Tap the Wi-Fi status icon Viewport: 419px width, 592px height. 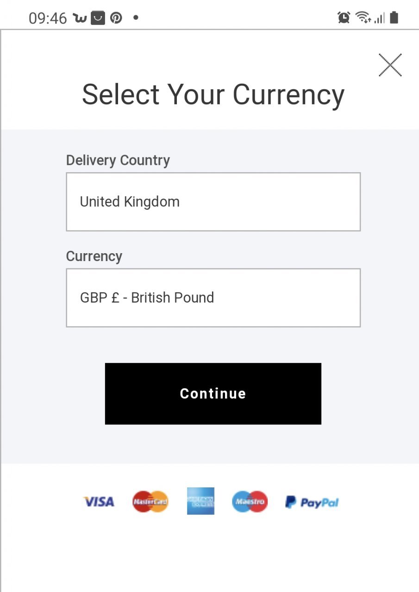(x=363, y=18)
